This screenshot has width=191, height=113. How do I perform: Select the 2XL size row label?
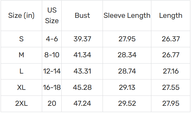[x=21, y=104]
